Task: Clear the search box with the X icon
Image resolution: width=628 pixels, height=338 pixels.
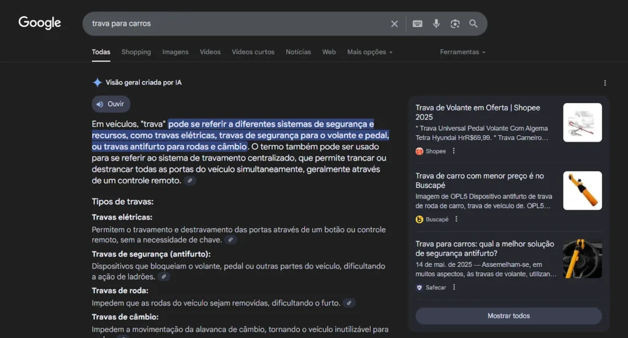Action: coord(394,24)
